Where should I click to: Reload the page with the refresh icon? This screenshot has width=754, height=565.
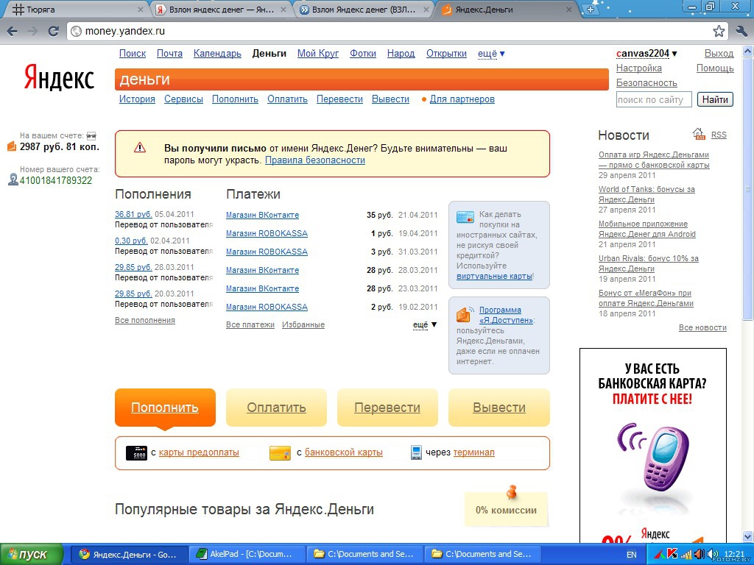tap(53, 31)
